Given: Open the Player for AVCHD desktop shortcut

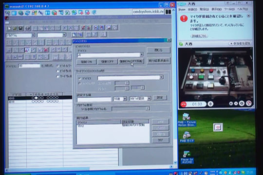Looking at the screenshot, I should click(x=187, y=157).
